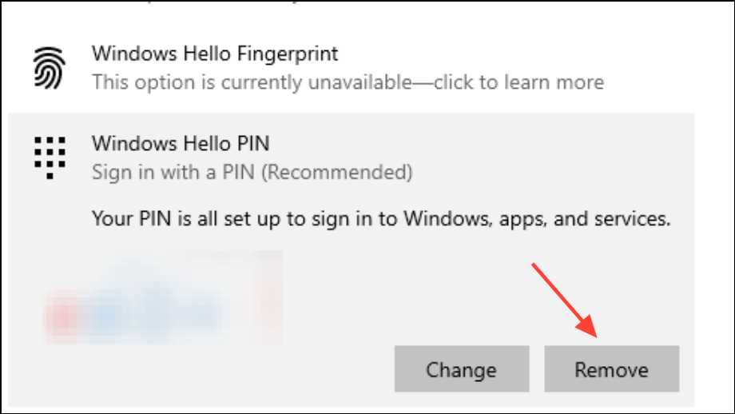The image size is (735, 414).
Task: Remove the Windows Hello PIN
Action: (611, 369)
